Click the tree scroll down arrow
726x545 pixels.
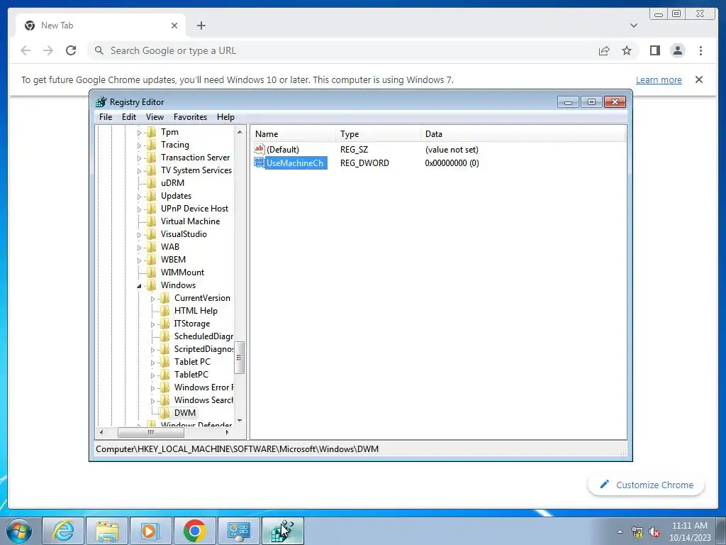coord(240,420)
